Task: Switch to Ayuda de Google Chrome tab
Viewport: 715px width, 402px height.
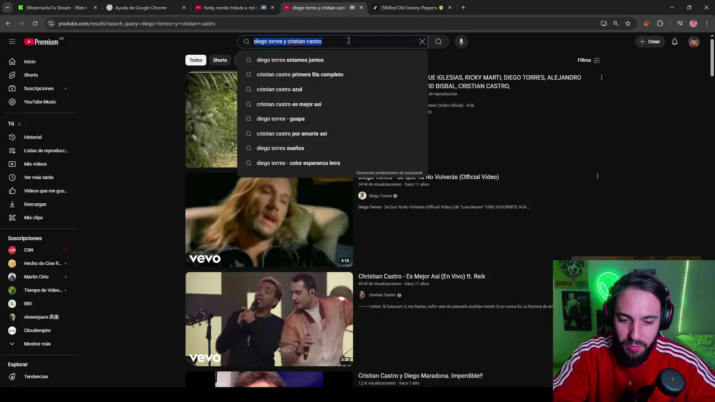Action: (146, 8)
